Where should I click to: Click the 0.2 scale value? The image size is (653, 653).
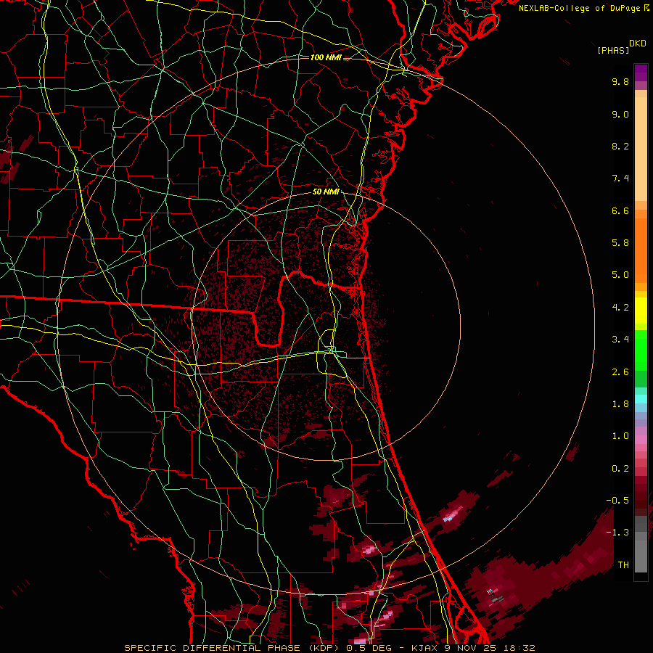[x=620, y=469]
